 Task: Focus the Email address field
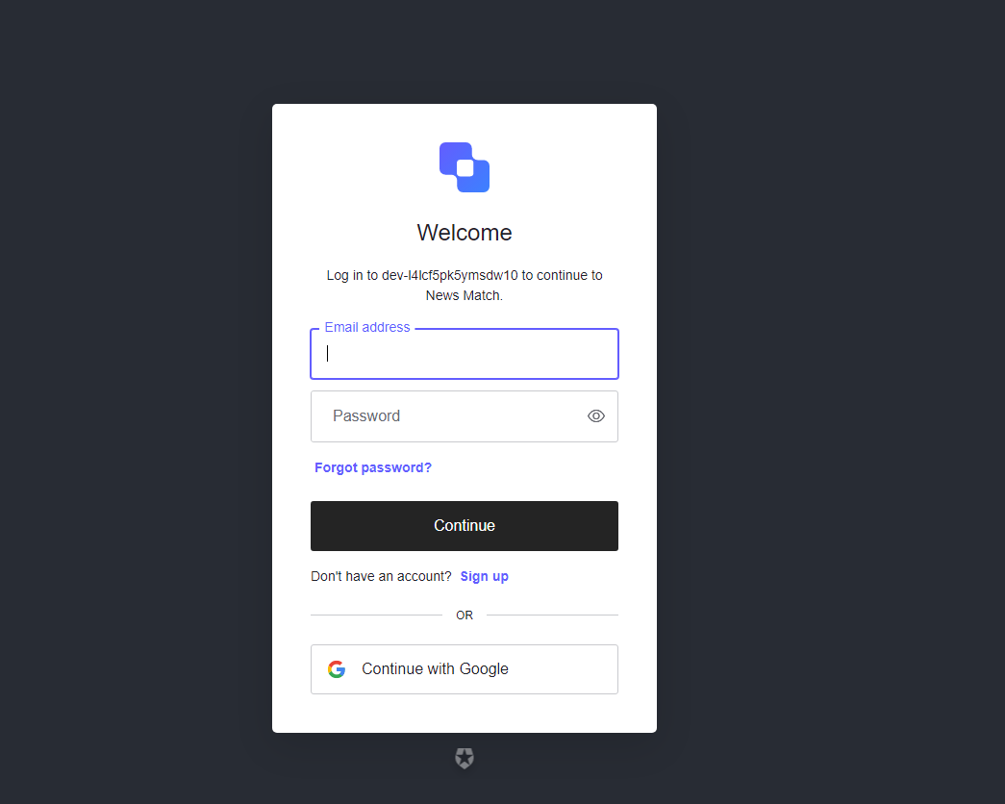point(465,354)
